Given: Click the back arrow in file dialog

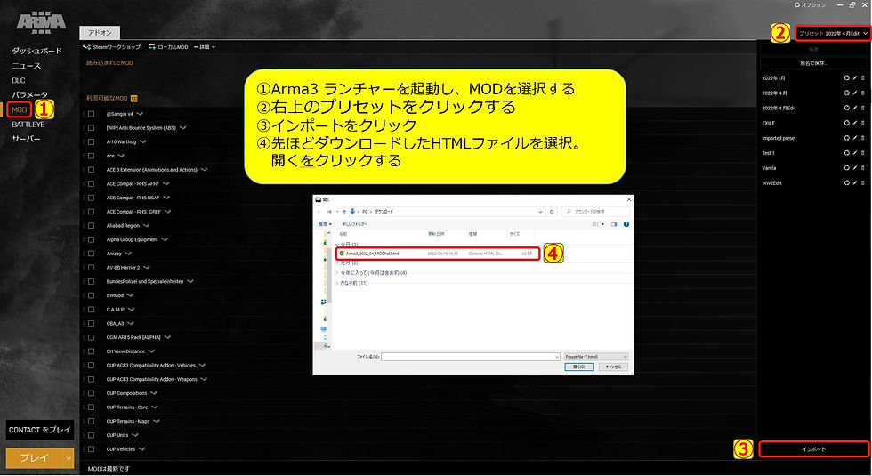Looking at the screenshot, I should coord(319,212).
